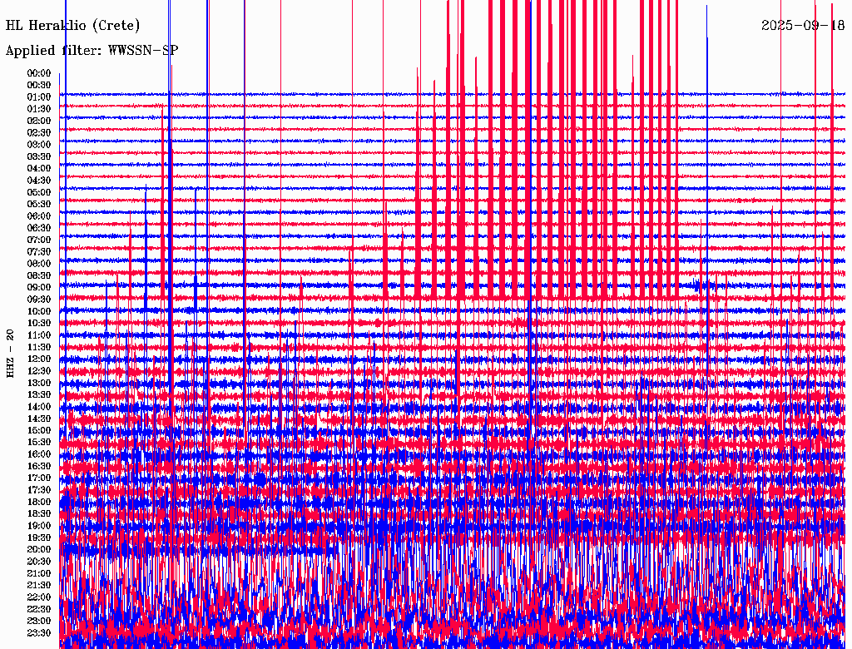Click the '12:30' time label

pyautogui.click(x=39, y=371)
